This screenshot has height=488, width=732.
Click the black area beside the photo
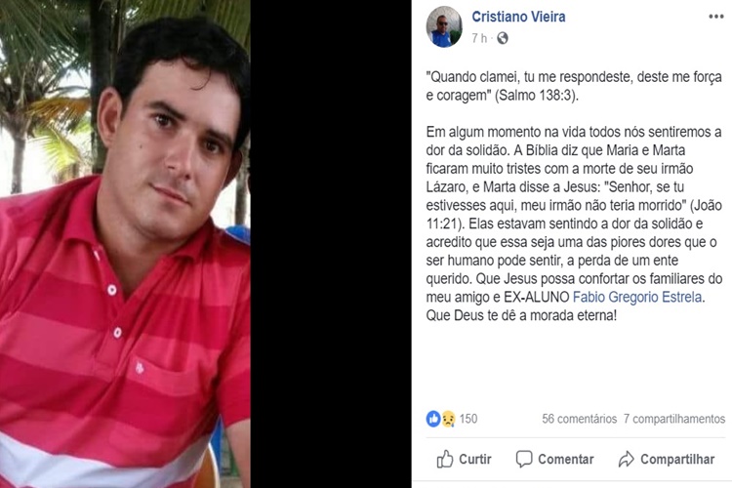point(331,244)
